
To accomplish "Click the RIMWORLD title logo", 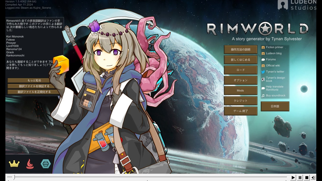I will click(258, 29).
